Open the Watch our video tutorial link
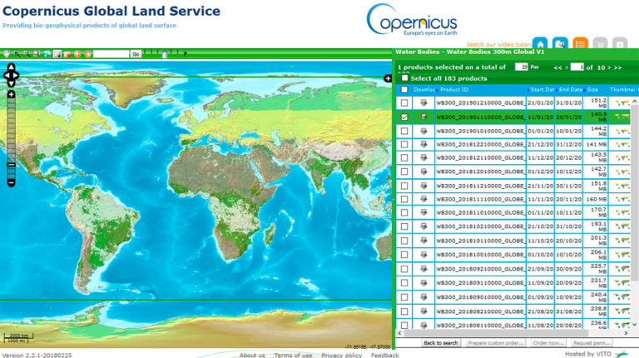 499,44
